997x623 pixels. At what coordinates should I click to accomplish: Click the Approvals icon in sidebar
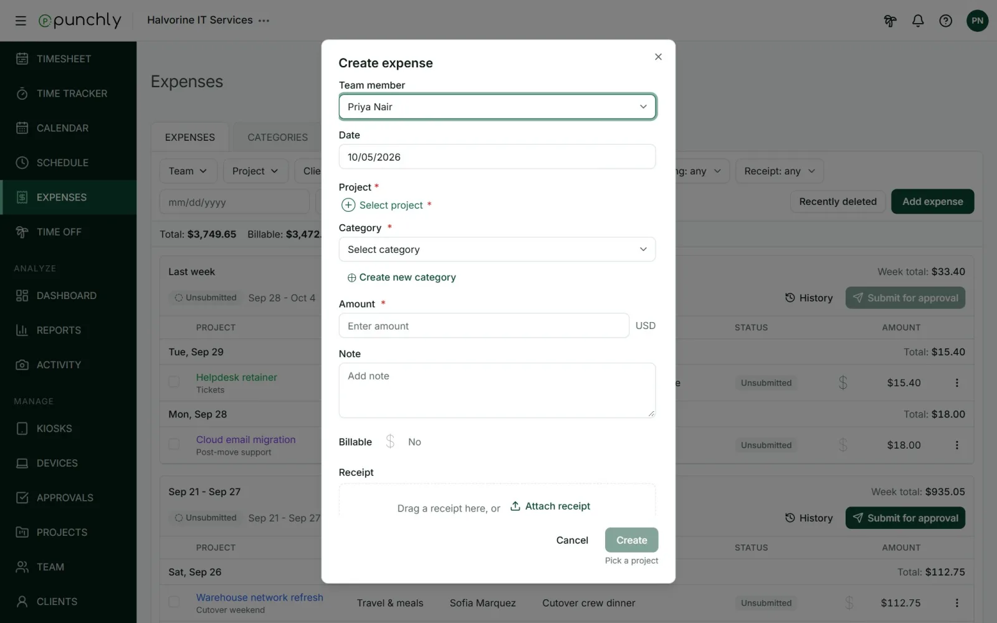tap(22, 498)
